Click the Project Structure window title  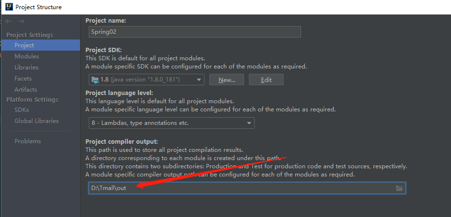[39, 7]
